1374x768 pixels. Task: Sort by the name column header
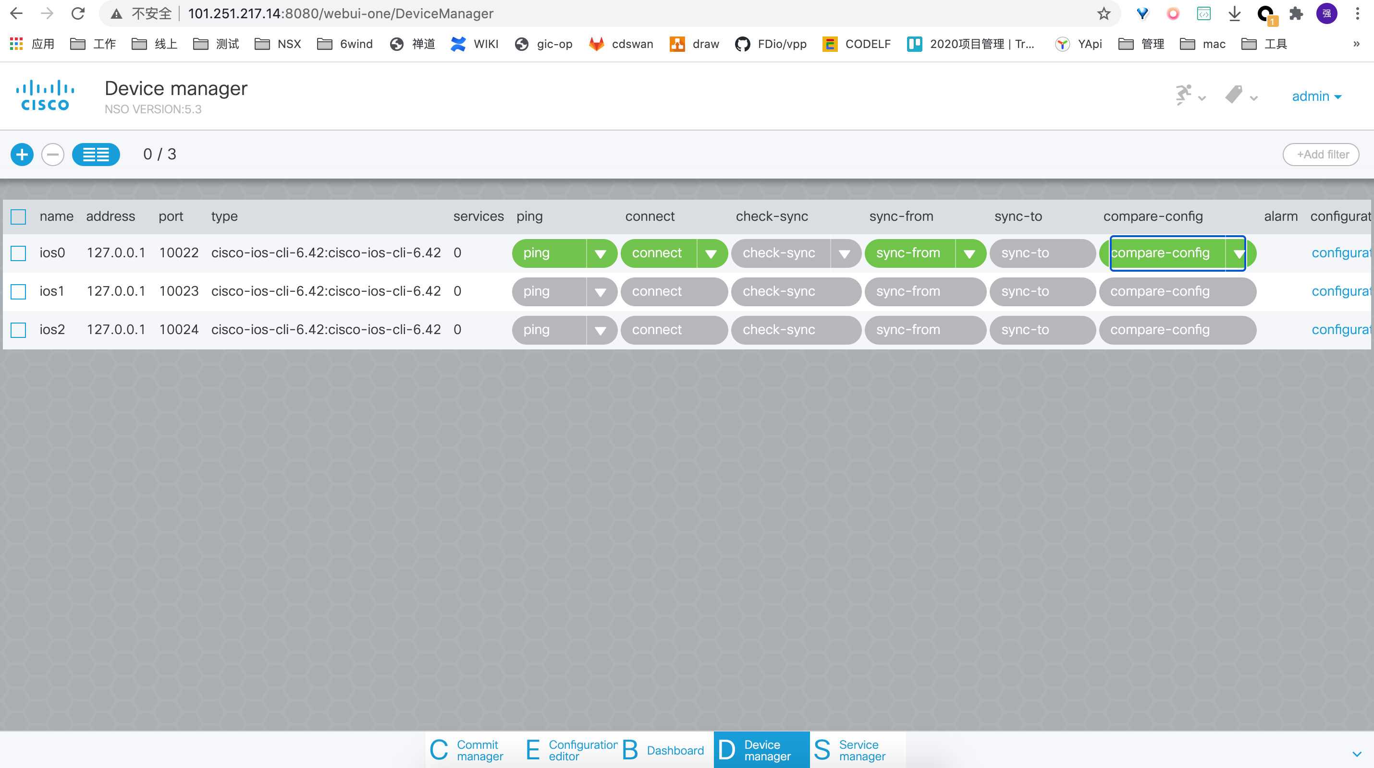pos(56,216)
